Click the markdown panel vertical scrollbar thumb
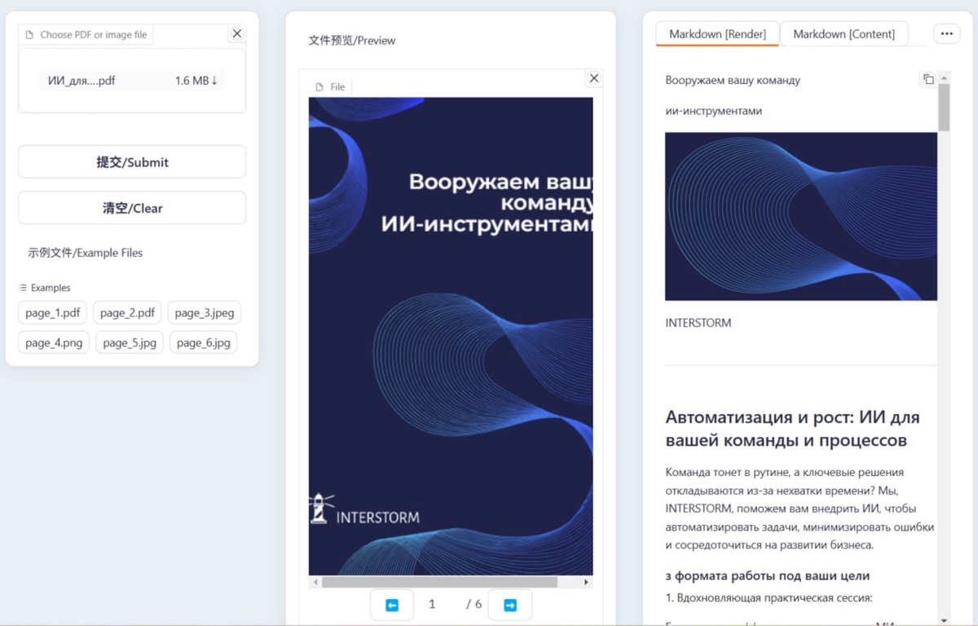The width and height of the screenshot is (978, 626). tap(944, 107)
